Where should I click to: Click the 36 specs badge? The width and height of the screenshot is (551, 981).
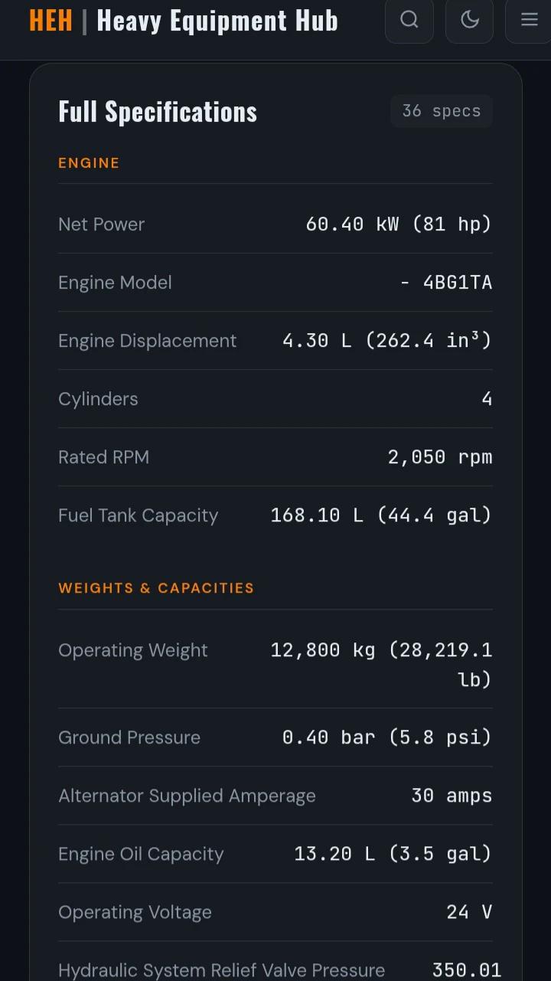click(441, 110)
